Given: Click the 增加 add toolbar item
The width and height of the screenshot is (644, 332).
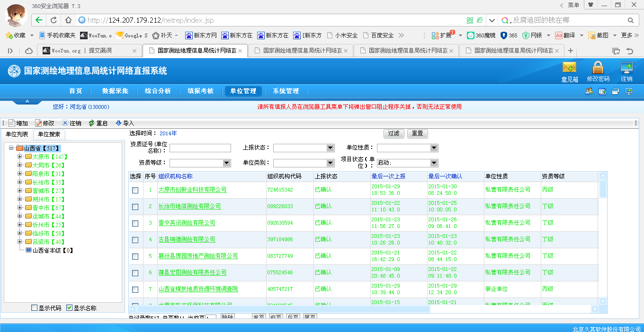Looking at the screenshot, I should (18, 123).
